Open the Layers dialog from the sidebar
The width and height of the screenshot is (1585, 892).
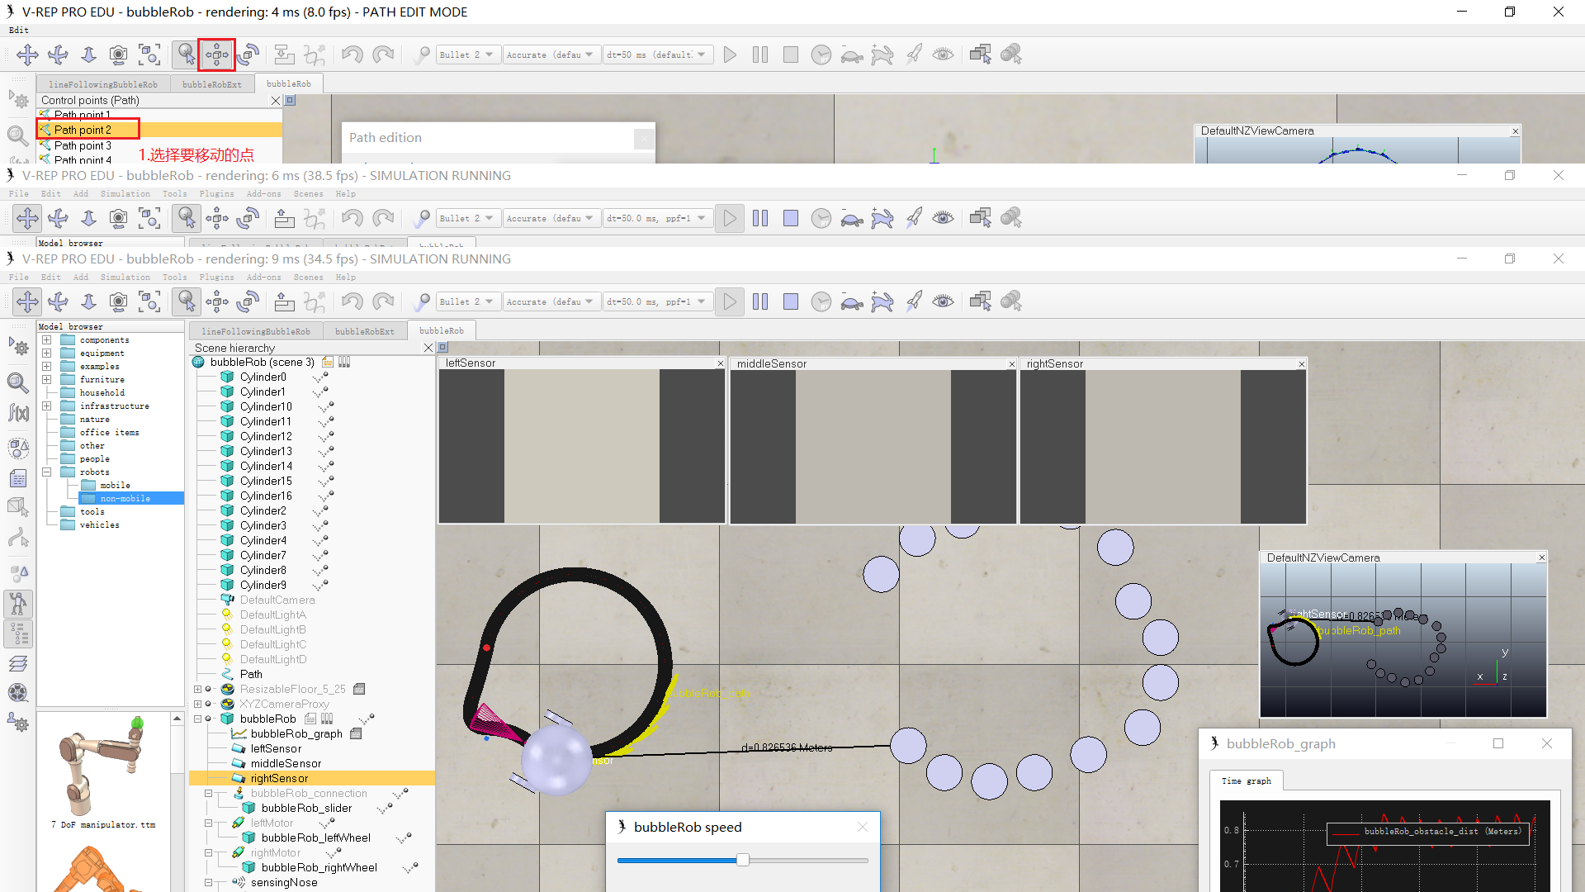pos(18,662)
